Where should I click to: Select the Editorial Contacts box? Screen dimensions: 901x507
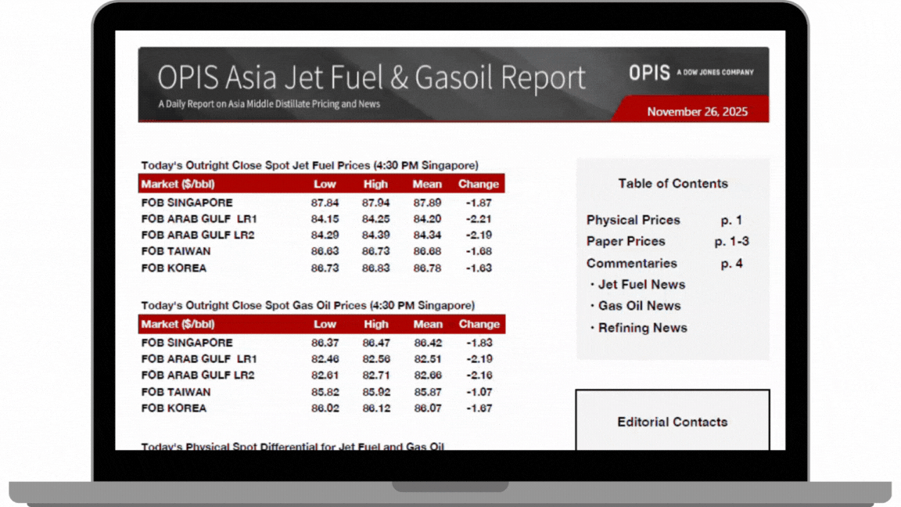[672, 421]
